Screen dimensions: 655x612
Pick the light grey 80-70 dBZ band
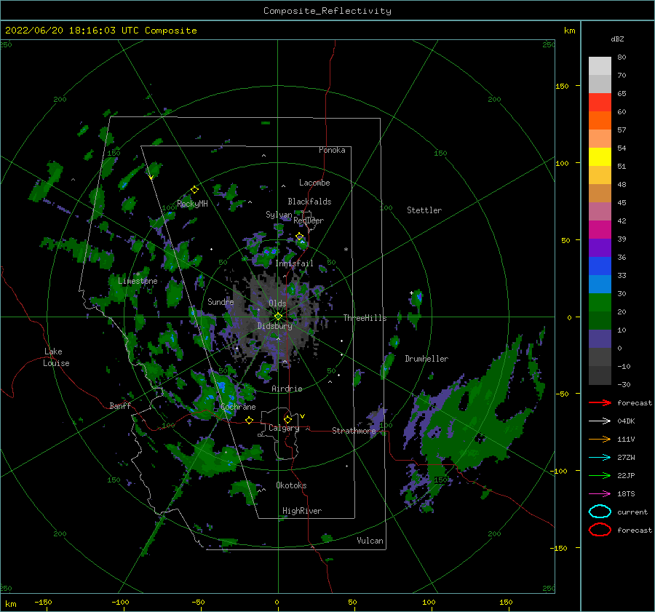(x=600, y=65)
